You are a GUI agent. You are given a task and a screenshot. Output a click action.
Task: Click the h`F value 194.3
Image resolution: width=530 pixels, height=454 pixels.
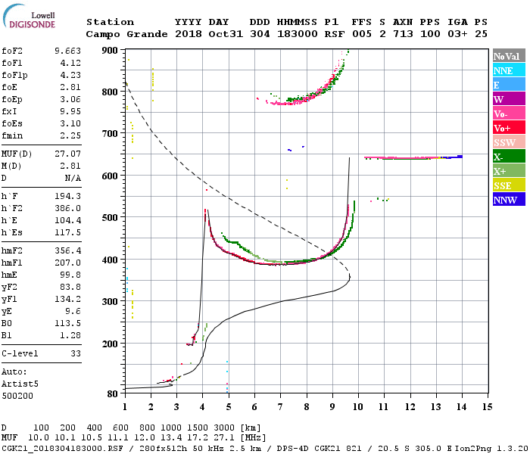coord(67,196)
